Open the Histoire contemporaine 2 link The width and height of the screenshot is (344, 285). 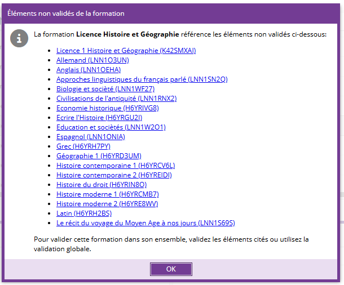pos(114,175)
